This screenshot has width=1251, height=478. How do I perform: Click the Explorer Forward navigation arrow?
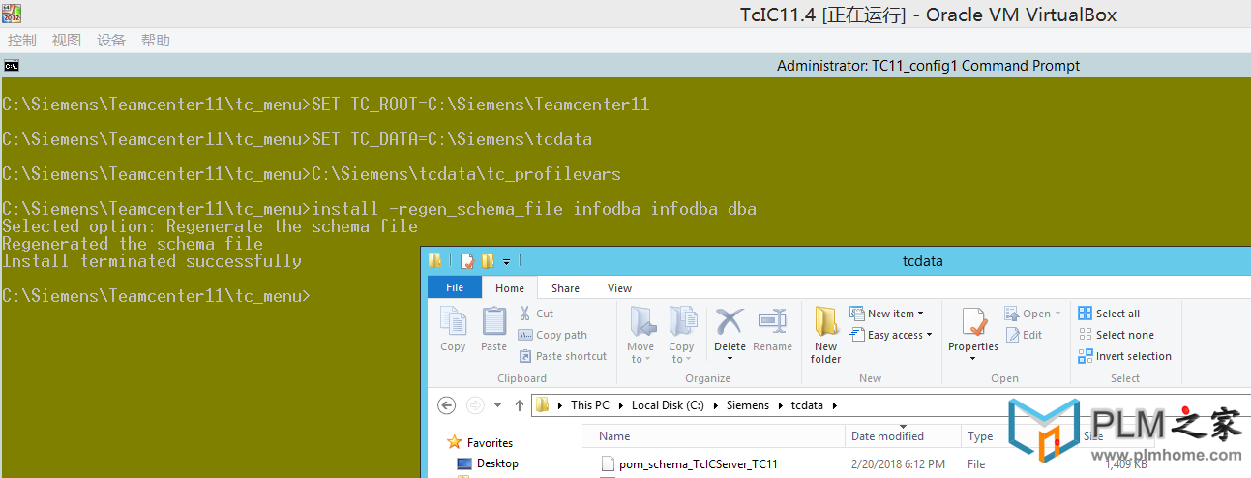[x=475, y=405]
